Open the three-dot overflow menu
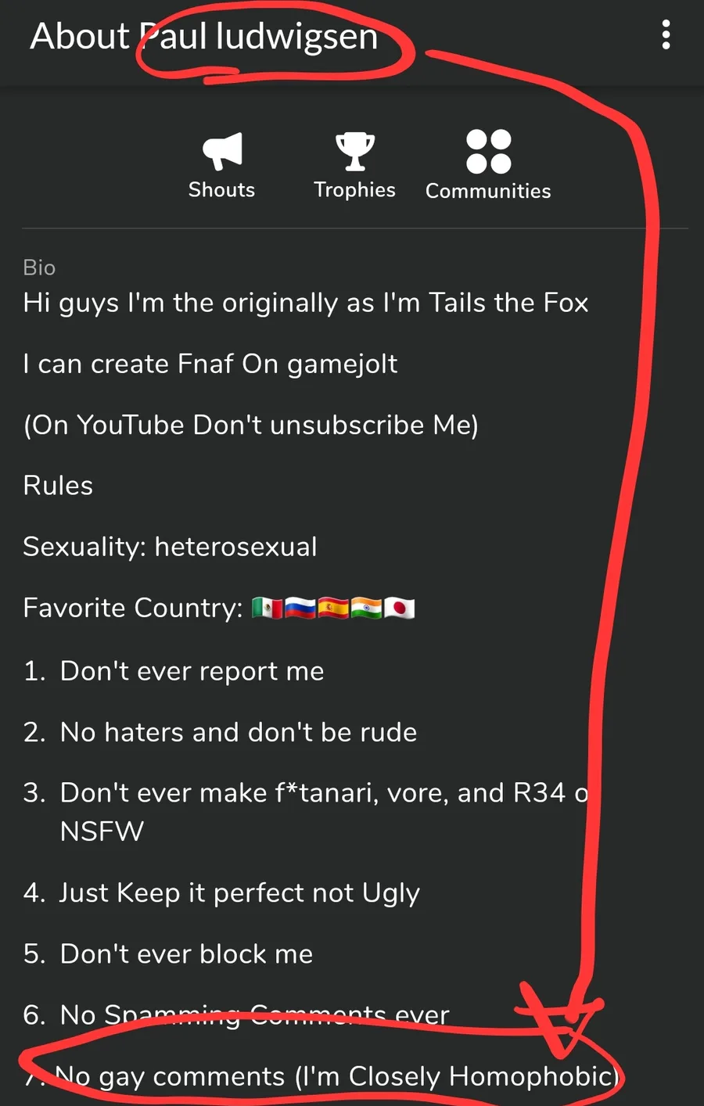 click(x=666, y=35)
